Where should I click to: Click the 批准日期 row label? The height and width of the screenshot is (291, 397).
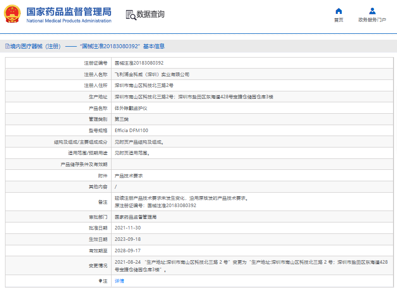point(98,228)
